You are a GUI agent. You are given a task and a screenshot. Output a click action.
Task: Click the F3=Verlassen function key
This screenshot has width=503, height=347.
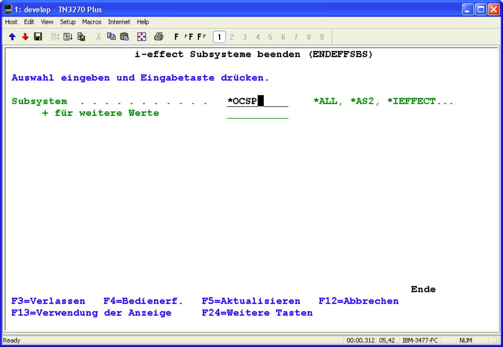pyautogui.click(x=48, y=301)
